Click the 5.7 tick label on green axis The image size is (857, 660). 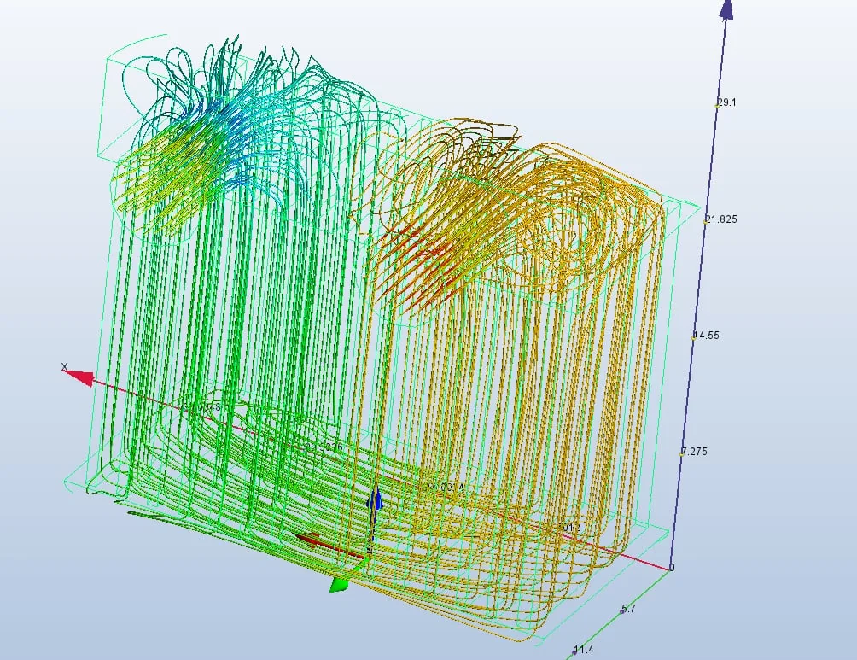tap(628, 609)
